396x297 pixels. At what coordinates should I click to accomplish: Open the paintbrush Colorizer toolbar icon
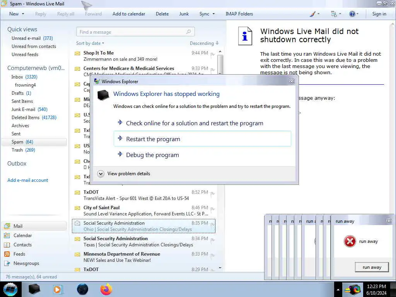[x=312, y=14]
